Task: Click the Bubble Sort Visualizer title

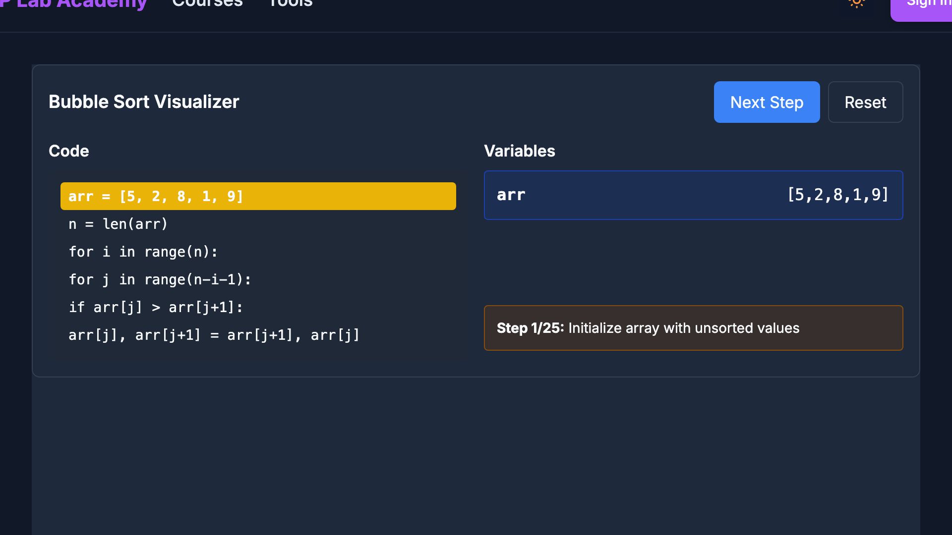Action: (144, 102)
